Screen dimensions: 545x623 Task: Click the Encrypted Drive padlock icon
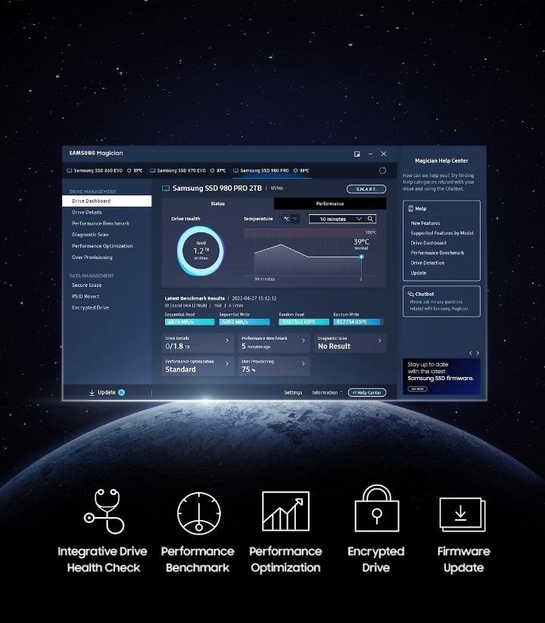tap(376, 509)
